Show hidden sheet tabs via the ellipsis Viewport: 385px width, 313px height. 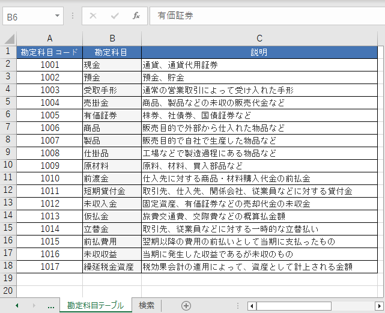tap(50, 306)
